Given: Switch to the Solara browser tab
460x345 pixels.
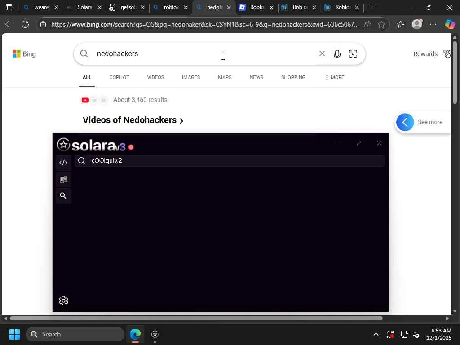Looking at the screenshot, I should 84,7.
